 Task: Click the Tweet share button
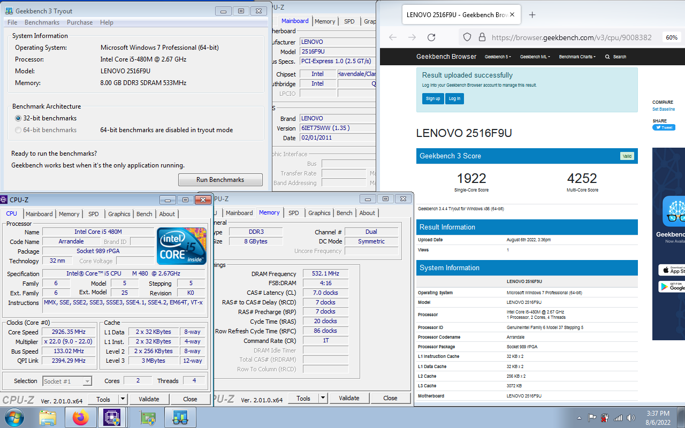664,127
